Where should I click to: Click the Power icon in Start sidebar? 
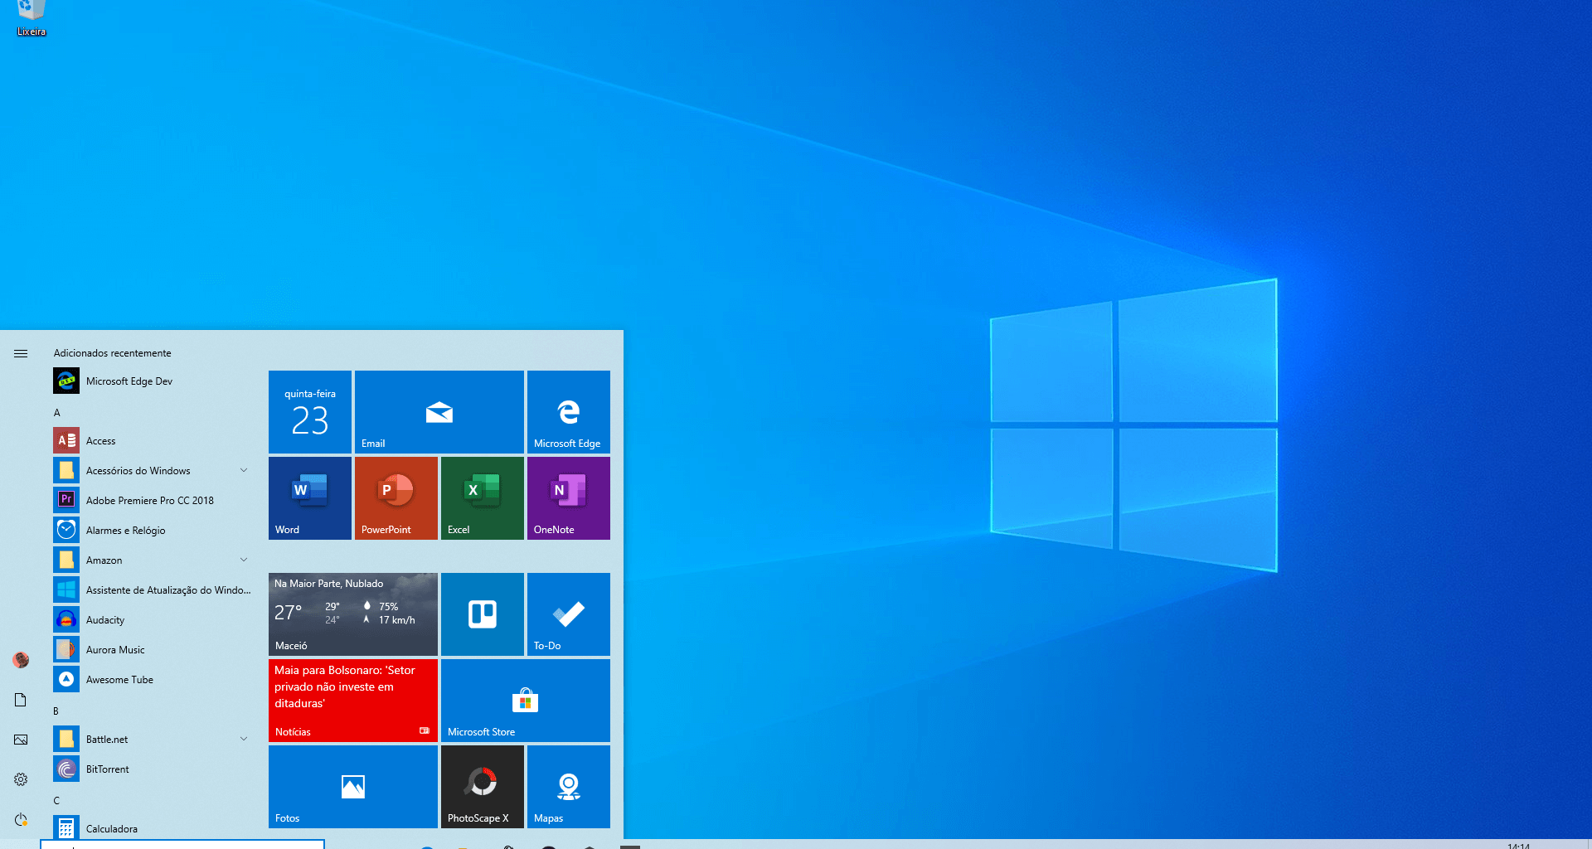pos(21,819)
